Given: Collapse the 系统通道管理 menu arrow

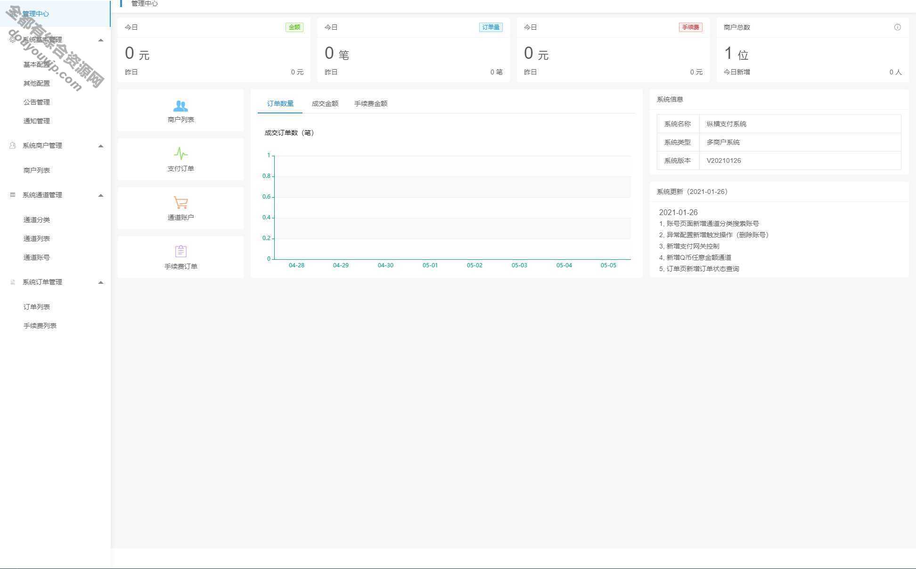Looking at the screenshot, I should pos(100,195).
